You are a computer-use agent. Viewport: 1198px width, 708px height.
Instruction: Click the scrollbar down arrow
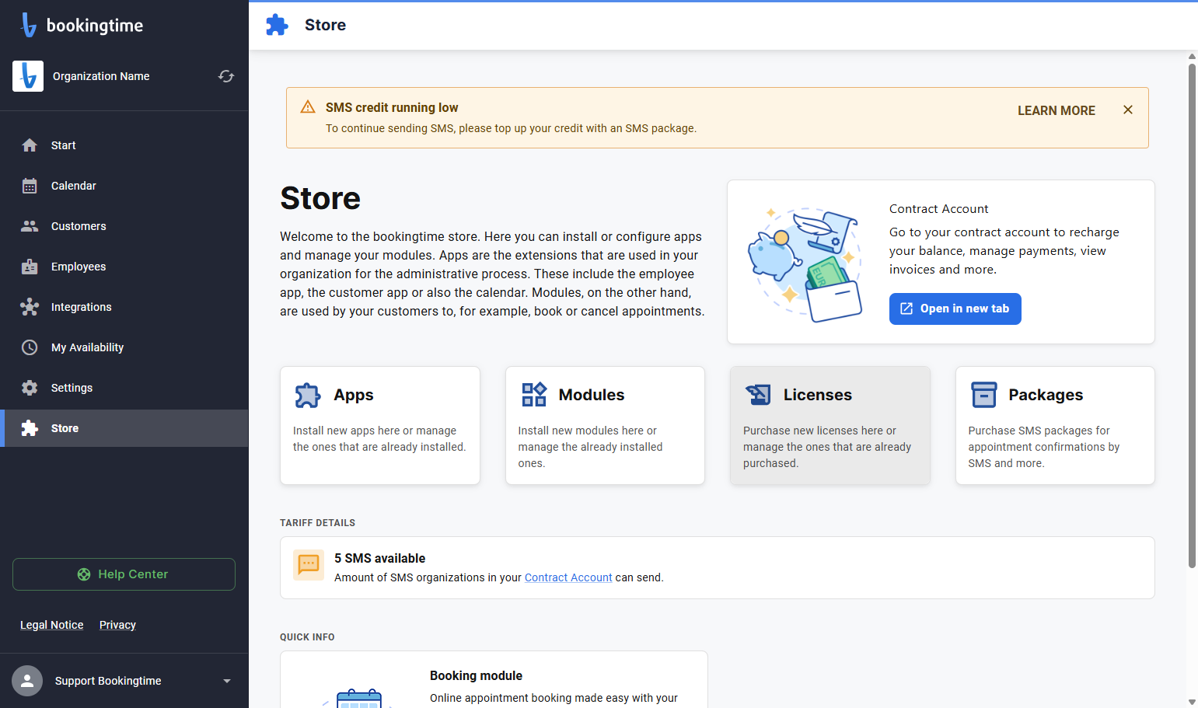coord(1192,702)
